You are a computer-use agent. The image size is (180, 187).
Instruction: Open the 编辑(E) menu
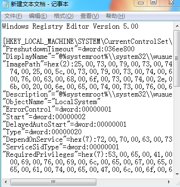(x=38, y=16)
